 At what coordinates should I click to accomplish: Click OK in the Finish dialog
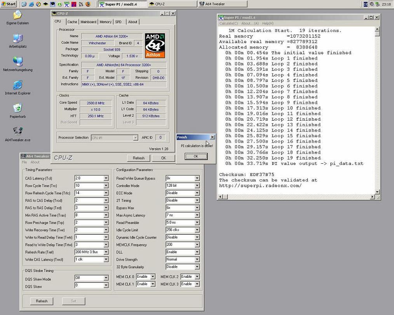tap(196, 156)
